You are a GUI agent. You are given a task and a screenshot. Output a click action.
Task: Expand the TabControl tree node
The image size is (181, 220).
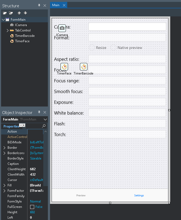[8, 30]
